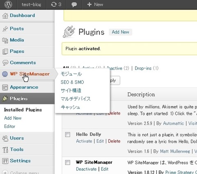
Task: Click the Tools icon in sidebar
Action: click(x=5, y=150)
